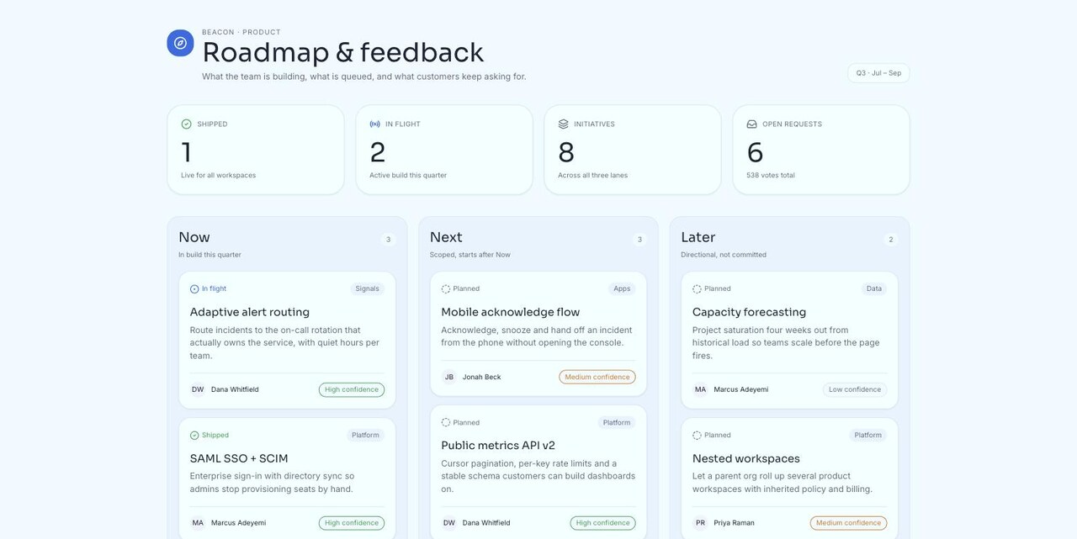Select the Signals tag on Adaptive alert routing
This screenshot has height=539, width=1077.
click(x=367, y=288)
